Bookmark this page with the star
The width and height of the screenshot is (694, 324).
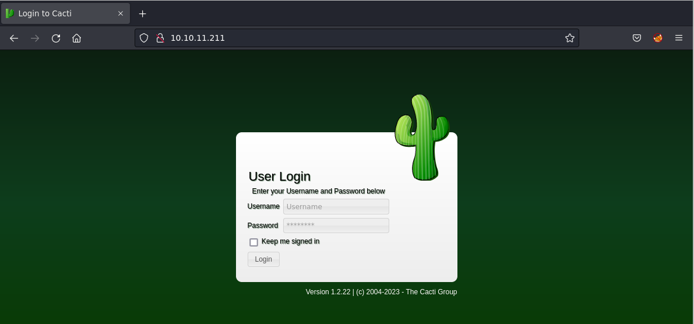570,38
